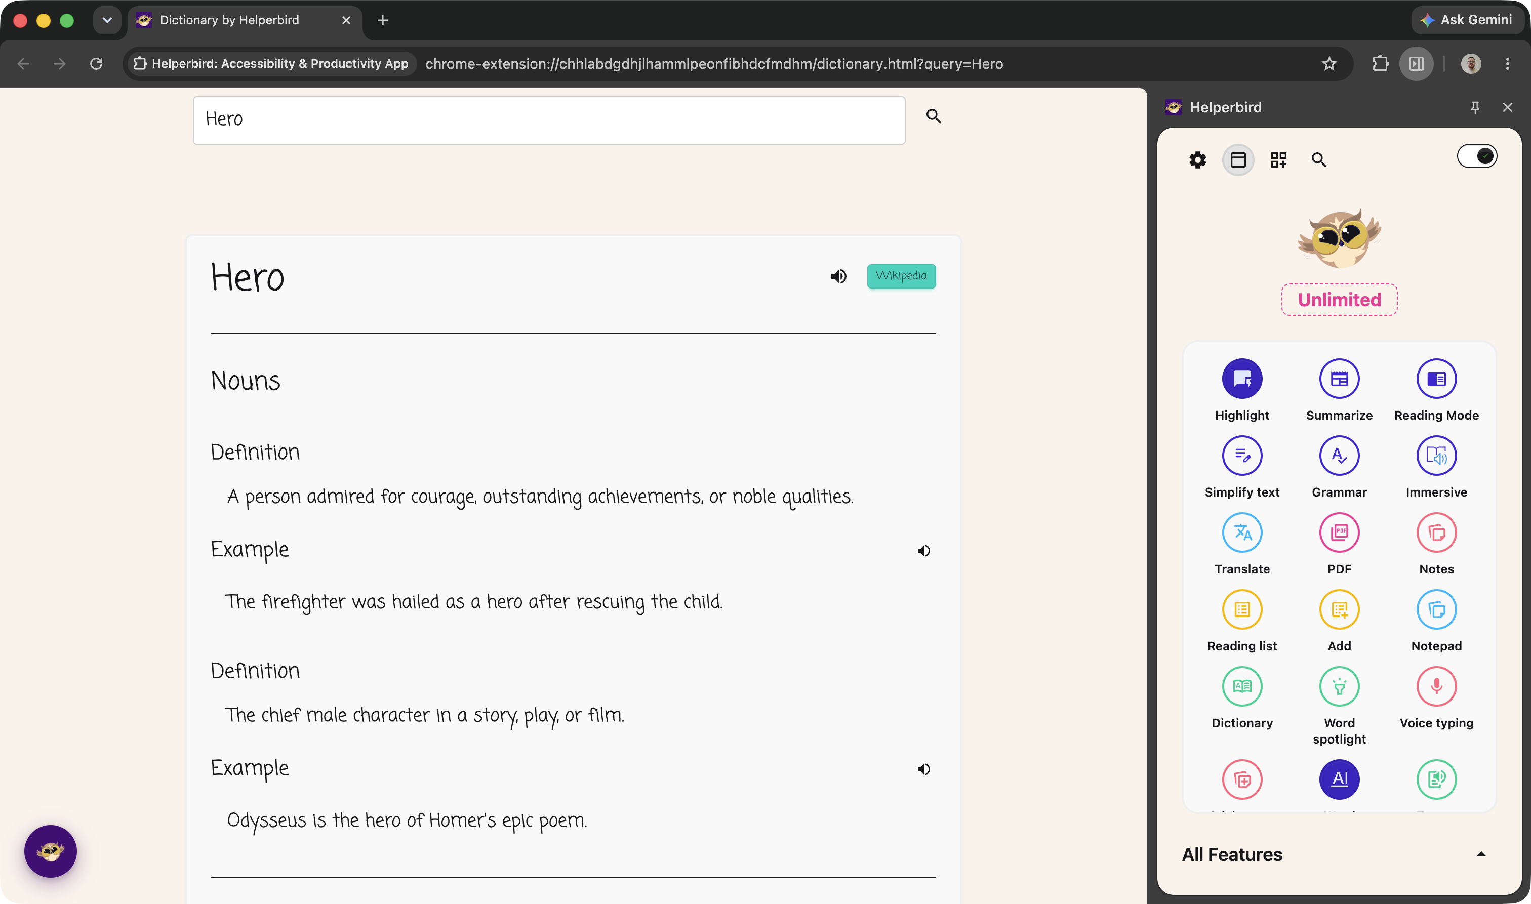Launch the Summarize tool

click(1339, 379)
